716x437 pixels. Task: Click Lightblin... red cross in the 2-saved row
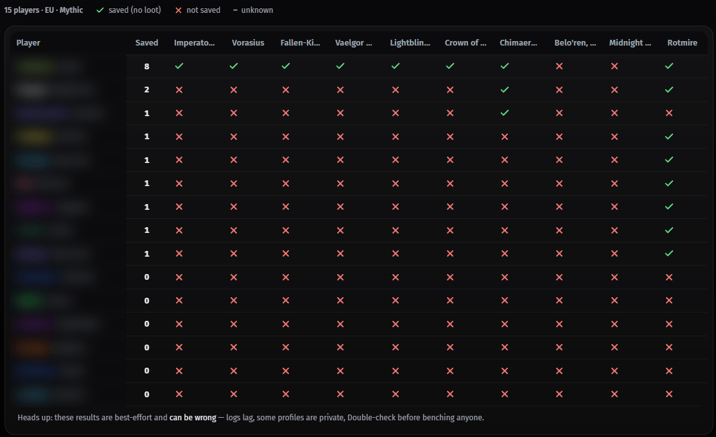coord(396,90)
